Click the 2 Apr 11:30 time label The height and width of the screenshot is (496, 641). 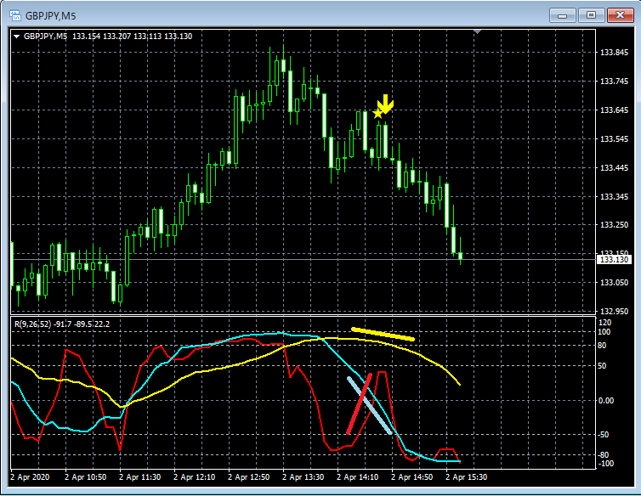139,477
